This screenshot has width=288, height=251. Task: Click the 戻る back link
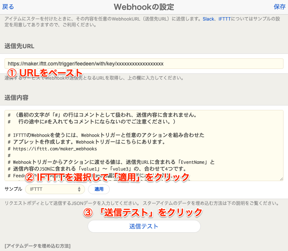8,7
